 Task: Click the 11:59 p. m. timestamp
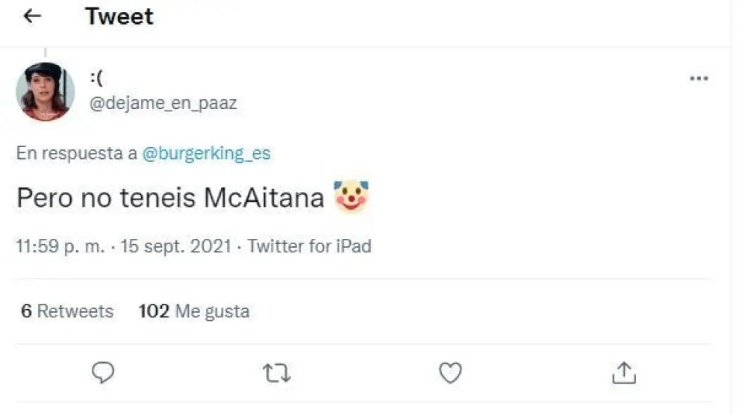coord(60,246)
